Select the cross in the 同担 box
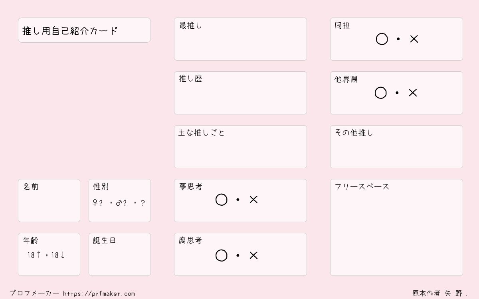The height and width of the screenshot is (299, 479). 414,39
